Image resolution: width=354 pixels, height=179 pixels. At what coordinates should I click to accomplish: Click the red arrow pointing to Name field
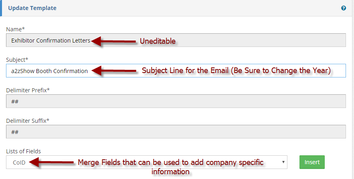click(x=113, y=41)
